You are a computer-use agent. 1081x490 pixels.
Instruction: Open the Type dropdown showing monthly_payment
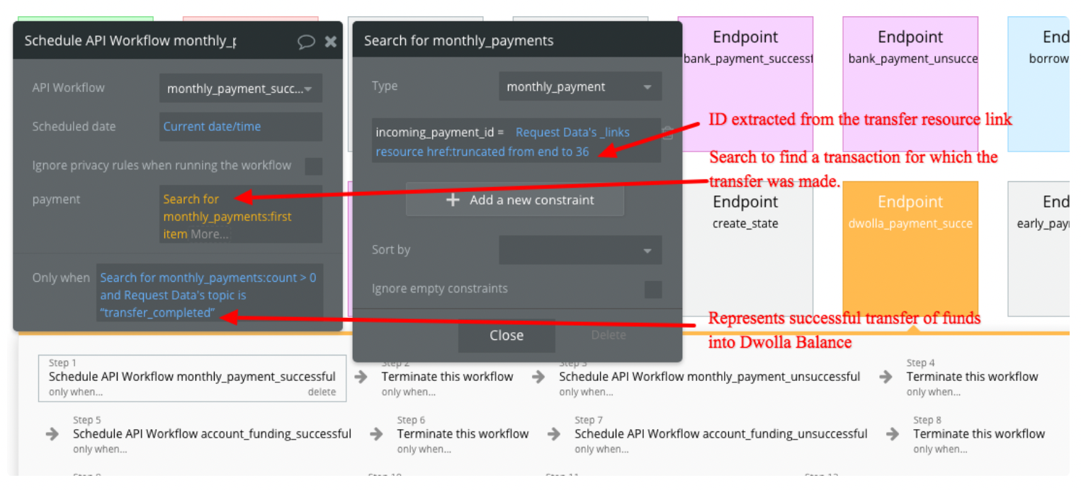580,86
